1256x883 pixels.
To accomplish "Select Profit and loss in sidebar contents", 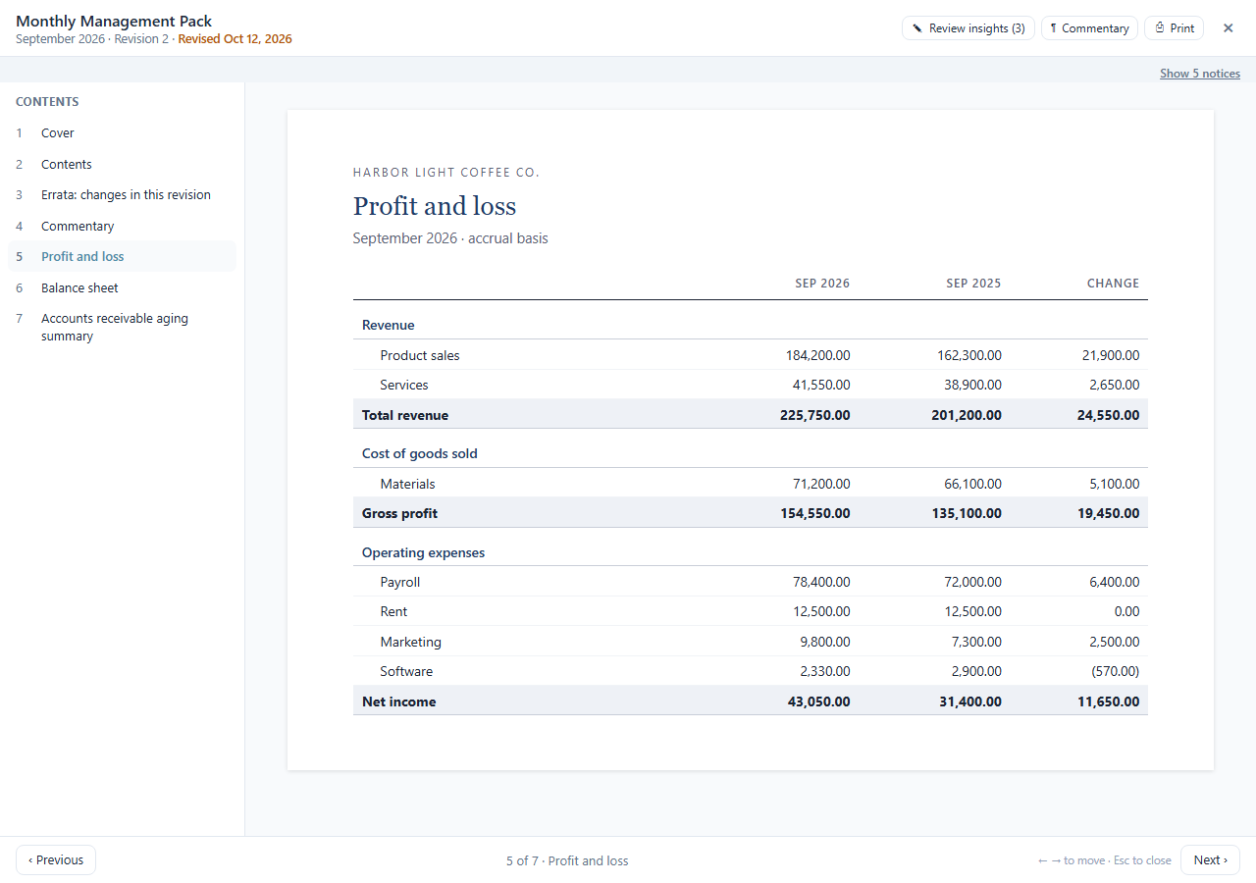I will [x=122, y=257].
